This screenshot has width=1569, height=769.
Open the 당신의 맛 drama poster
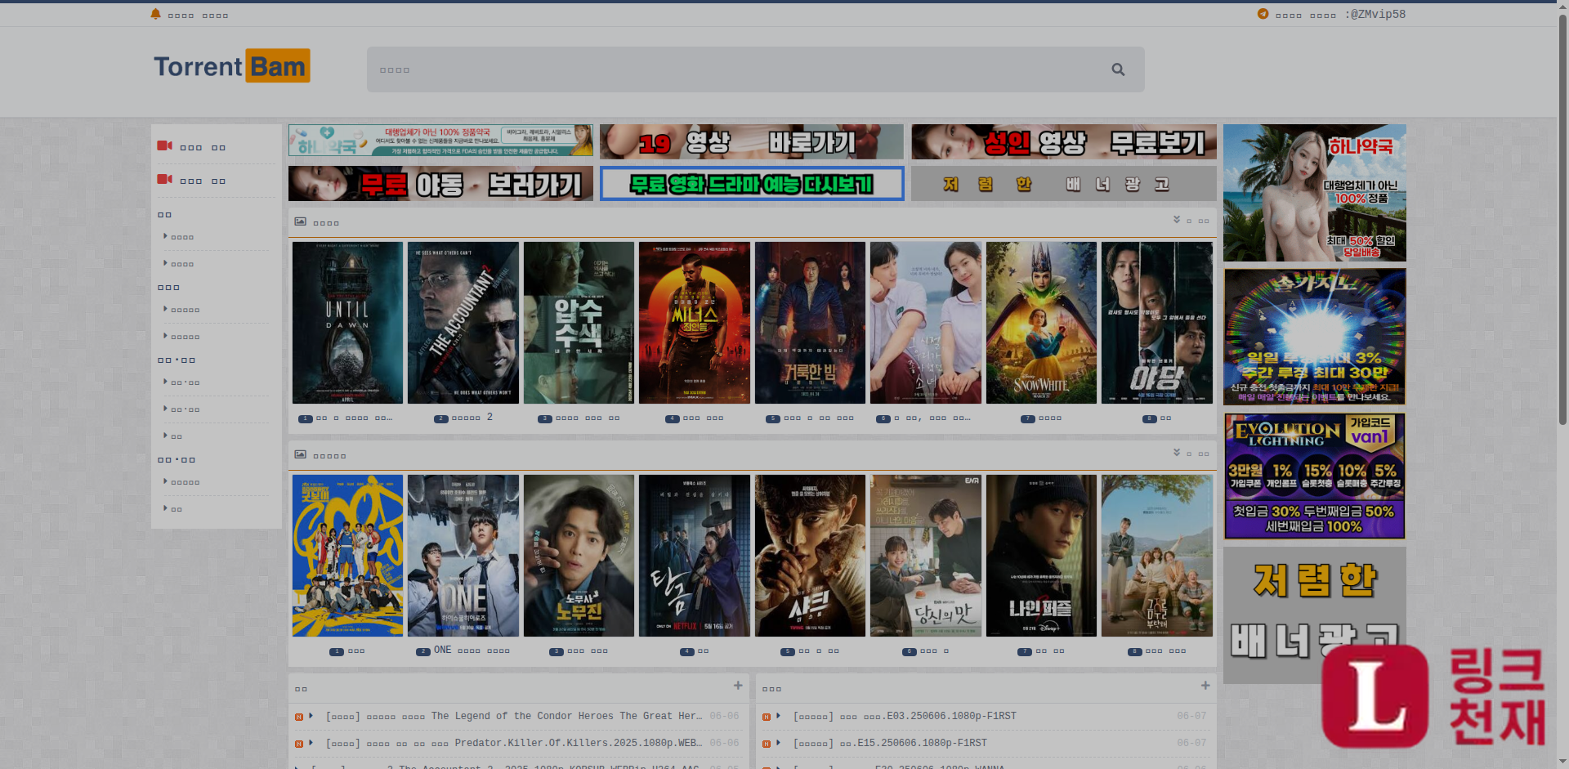(x=926, y=556)
